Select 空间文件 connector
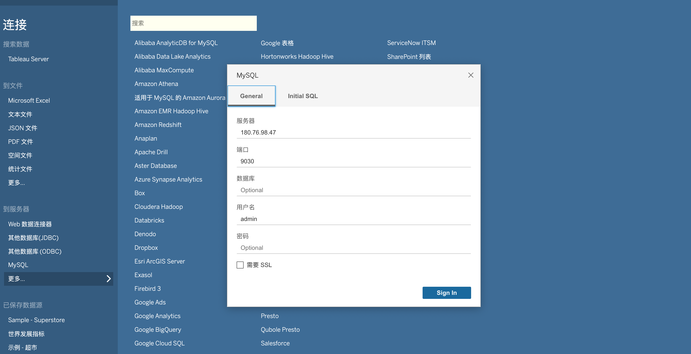The width and height of the screenshot is (691, 354). click(x=20, y=156)
